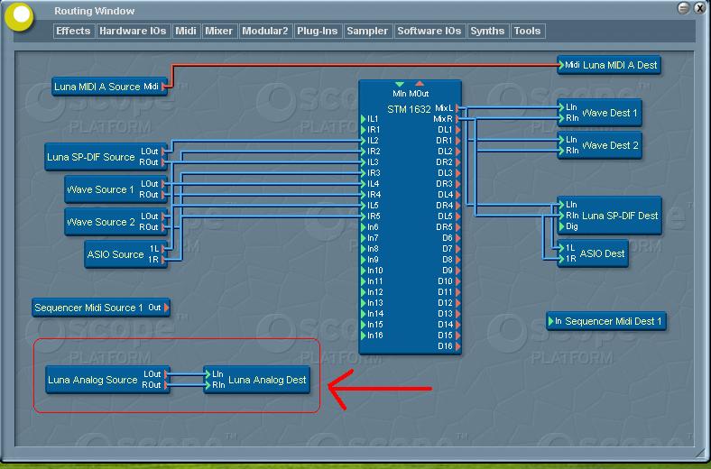This screenshot has height=469, width=711.
Task: Open the Tools menu
Action: pos(527,31)
